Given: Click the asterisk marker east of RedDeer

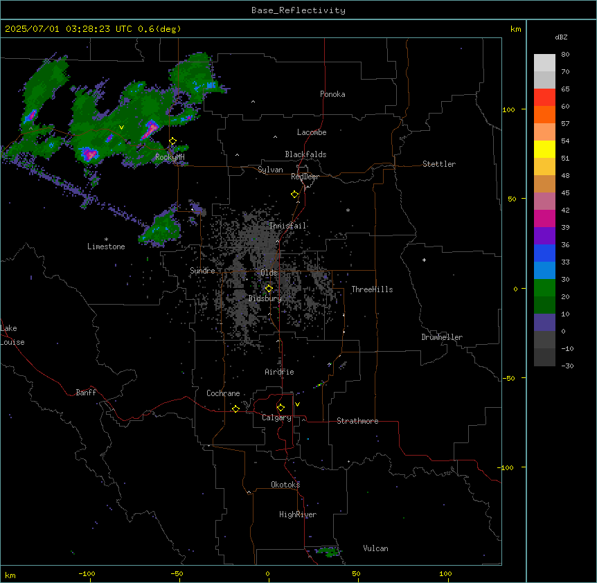Looking at the screenshot, I should (348, 210).
